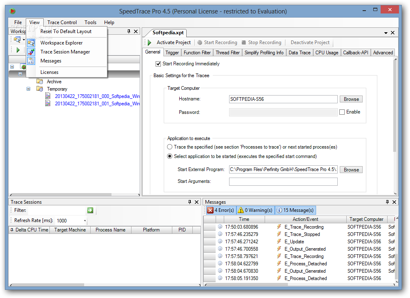Pin the Workspace panel with pushpin icon

click(129, 31)
